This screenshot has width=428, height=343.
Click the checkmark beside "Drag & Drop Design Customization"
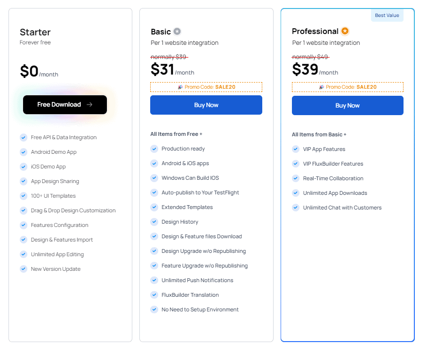tap(24, 210)
